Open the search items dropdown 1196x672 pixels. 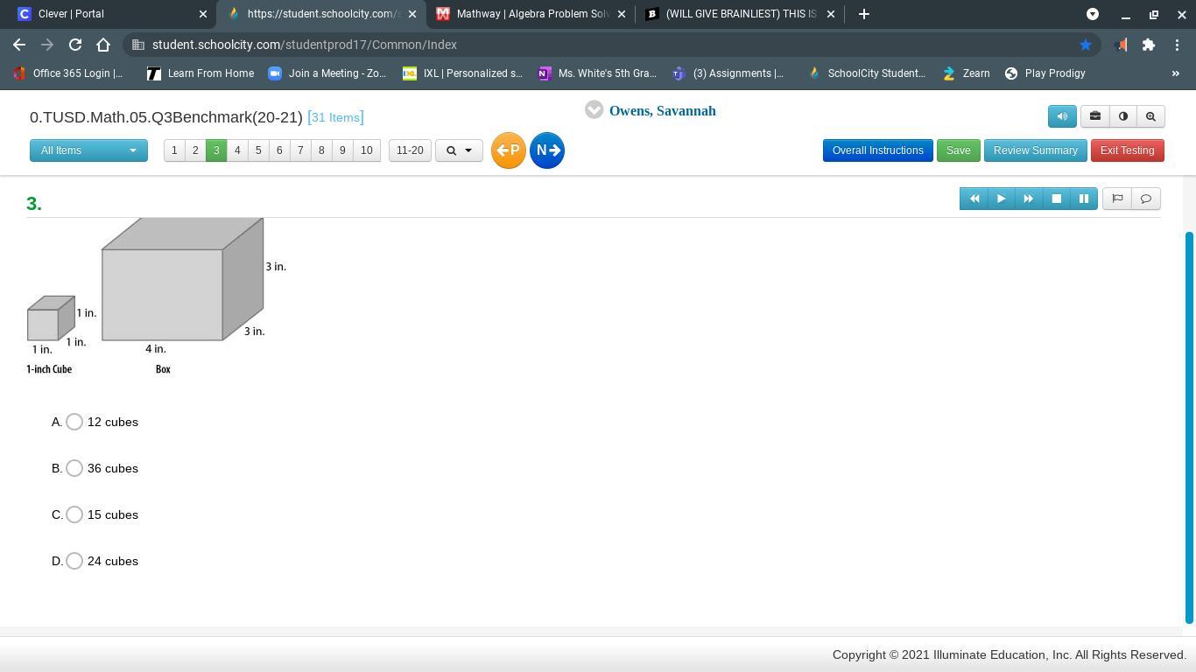click(x=459, y=150)
